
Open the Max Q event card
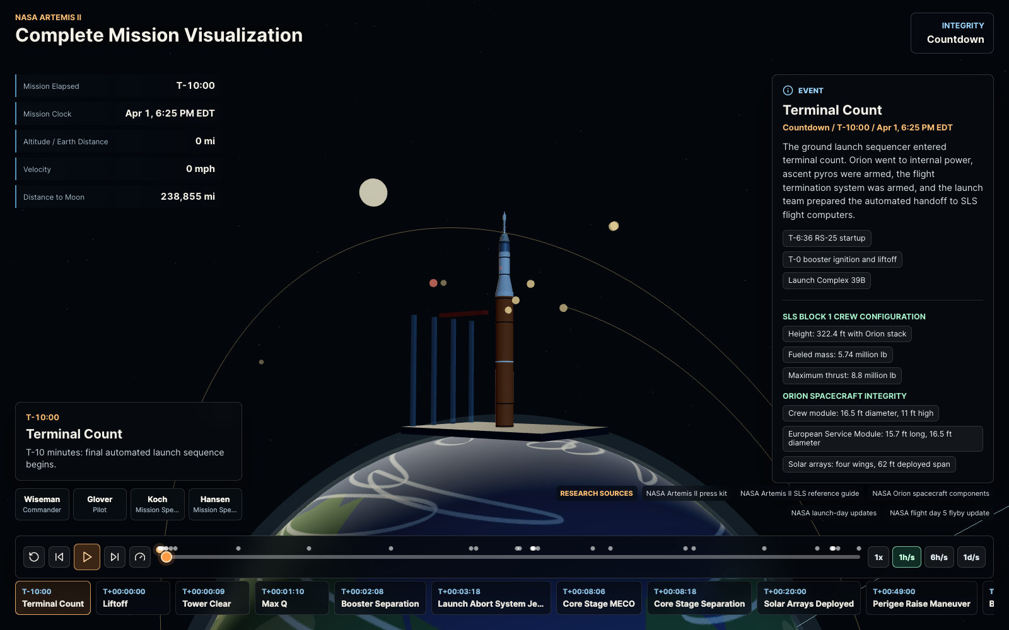(292, 597)
